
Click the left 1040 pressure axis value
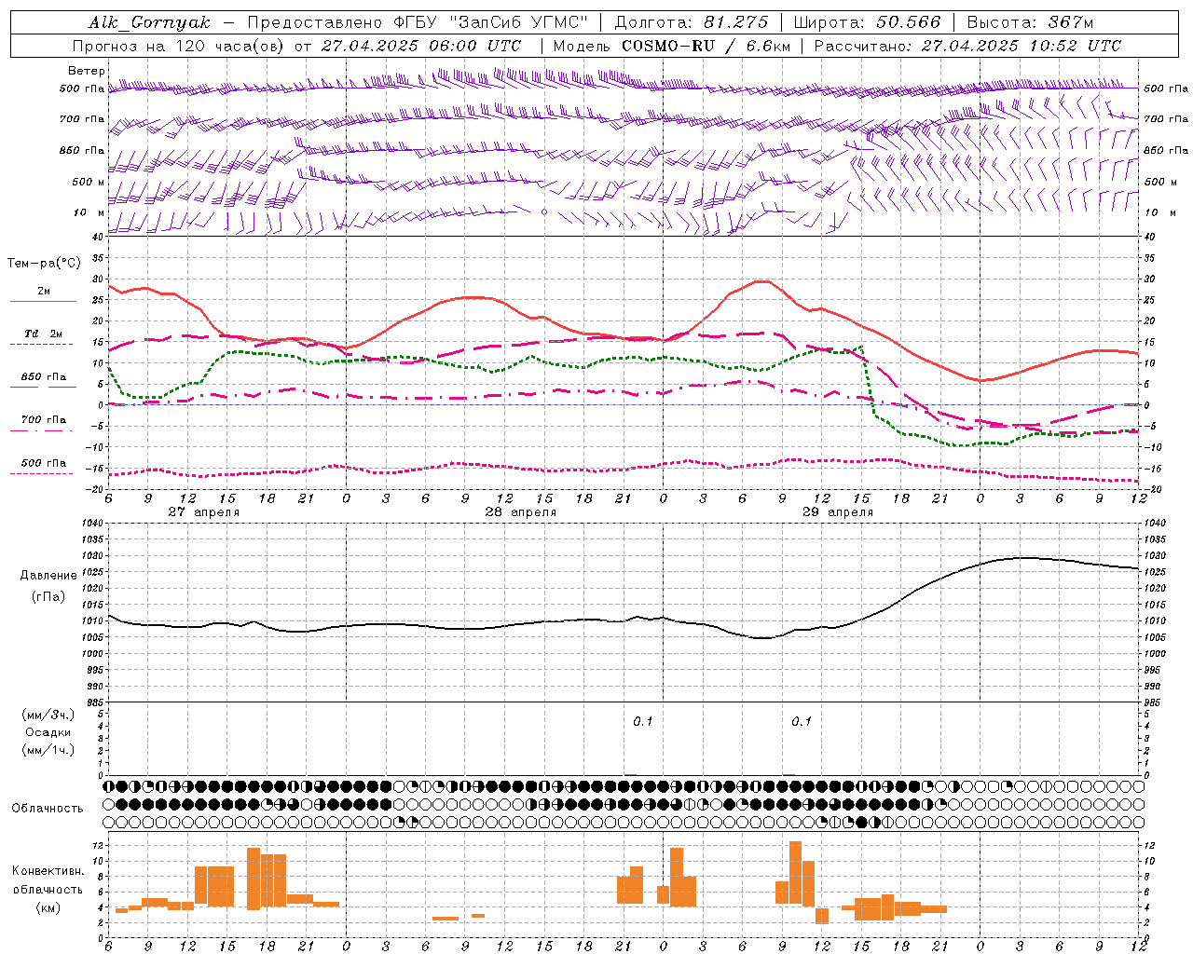(92, 524)
